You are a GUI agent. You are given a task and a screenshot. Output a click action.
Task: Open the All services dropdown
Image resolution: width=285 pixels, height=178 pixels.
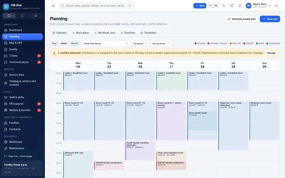point(161,43)
